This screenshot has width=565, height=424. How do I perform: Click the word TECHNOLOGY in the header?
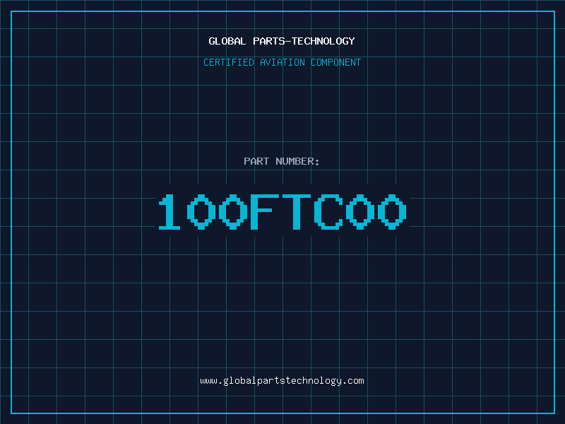pos(323,41)
